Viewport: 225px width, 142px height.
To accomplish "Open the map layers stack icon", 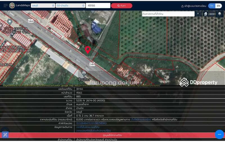I will point(219,14).
